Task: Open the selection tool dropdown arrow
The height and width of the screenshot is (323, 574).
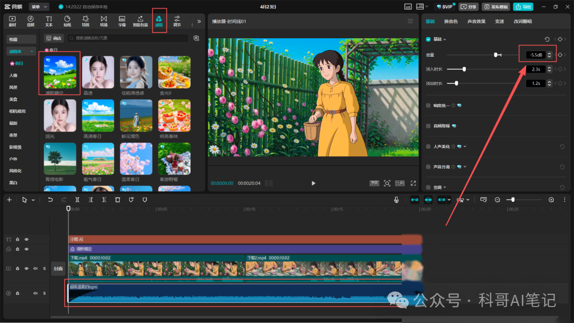Action: (33, 200)
